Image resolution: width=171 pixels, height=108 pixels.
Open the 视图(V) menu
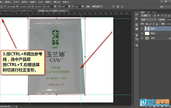(x=48, y=2)
